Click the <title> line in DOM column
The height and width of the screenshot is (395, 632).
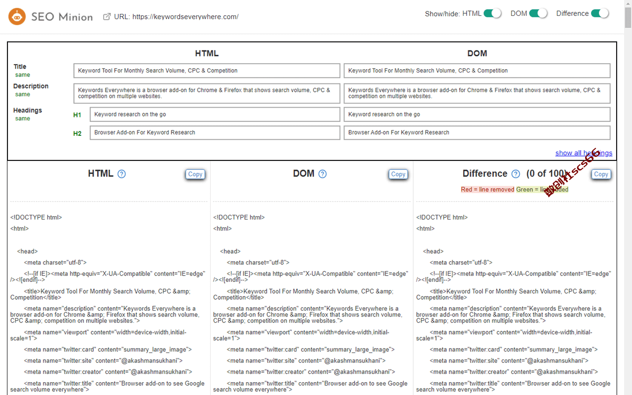tap(303, 294)
